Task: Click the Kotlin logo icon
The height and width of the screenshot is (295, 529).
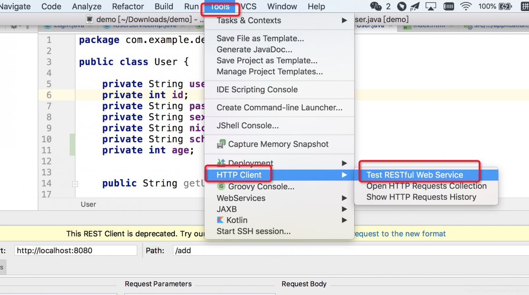Action: pos(221,220)
